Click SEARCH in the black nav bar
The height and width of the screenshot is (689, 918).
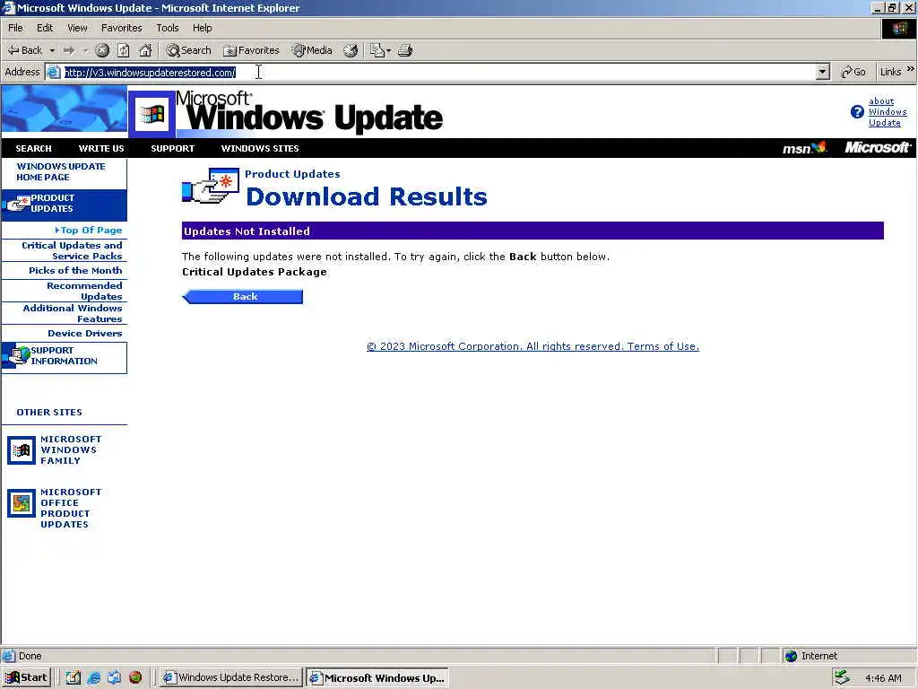33,148
